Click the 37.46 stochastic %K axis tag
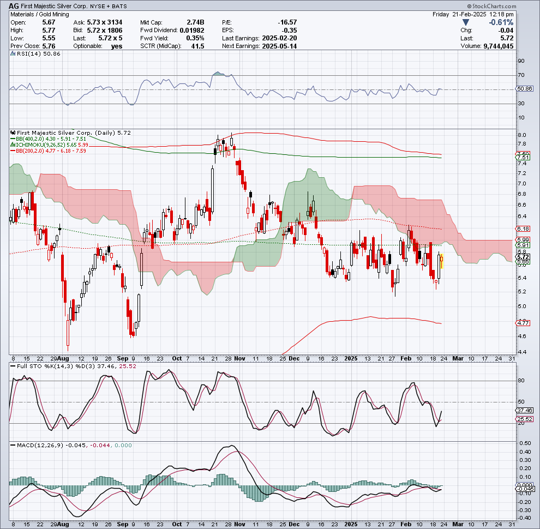 (525, 410)
